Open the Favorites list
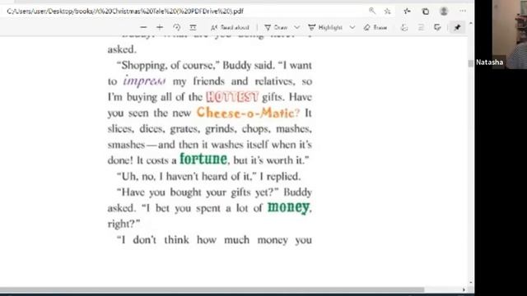This screenshot has width=527, height=296. [x=408, y=11]
